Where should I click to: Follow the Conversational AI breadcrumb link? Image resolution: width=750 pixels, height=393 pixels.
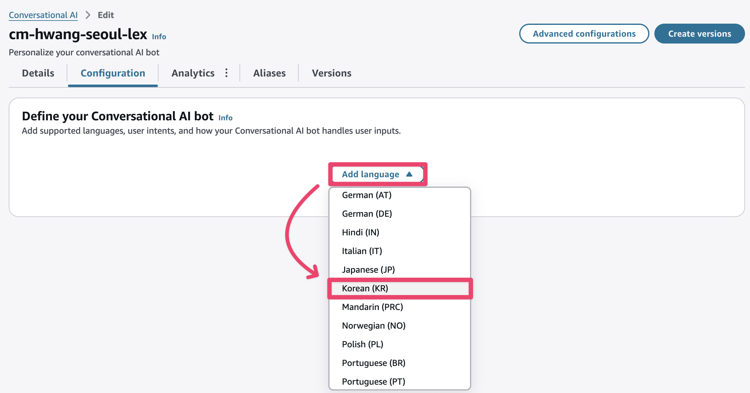click(43, 15)
